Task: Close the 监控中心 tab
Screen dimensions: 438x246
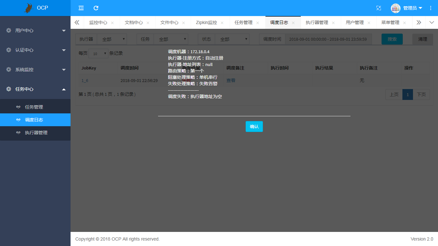Action: (x=112, y=23)
